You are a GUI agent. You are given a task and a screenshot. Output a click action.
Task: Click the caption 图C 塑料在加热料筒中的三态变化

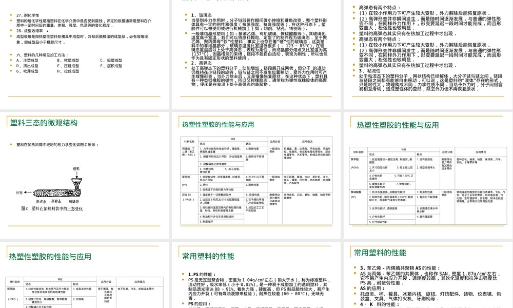[x=52, y=208]
